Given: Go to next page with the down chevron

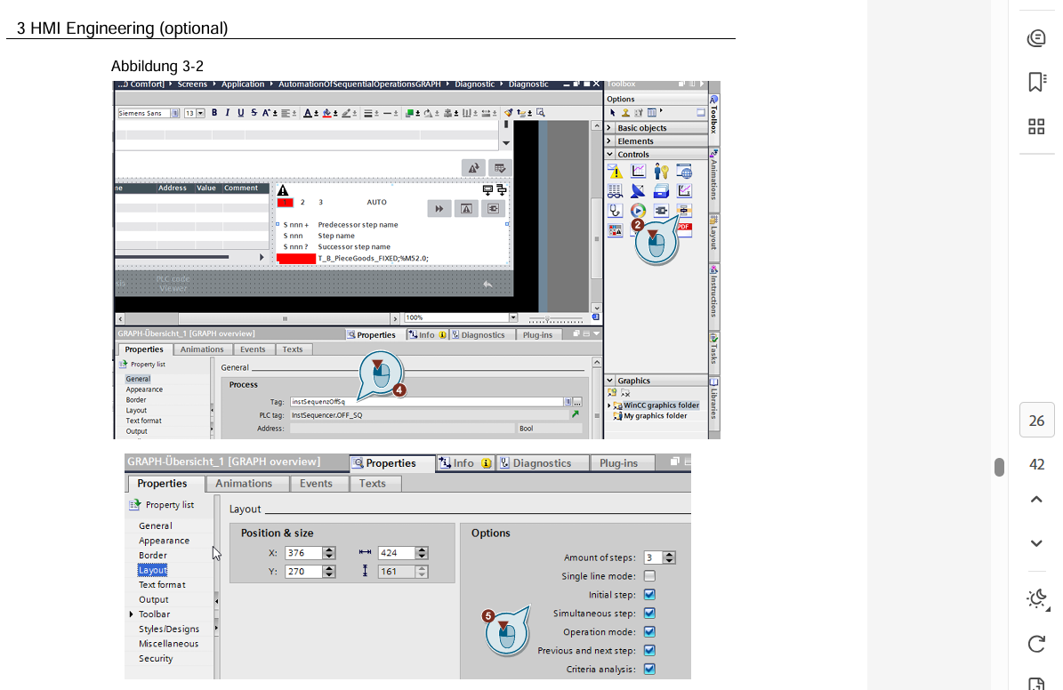Looking at the screenshot, I should (x=1036, y=543).
